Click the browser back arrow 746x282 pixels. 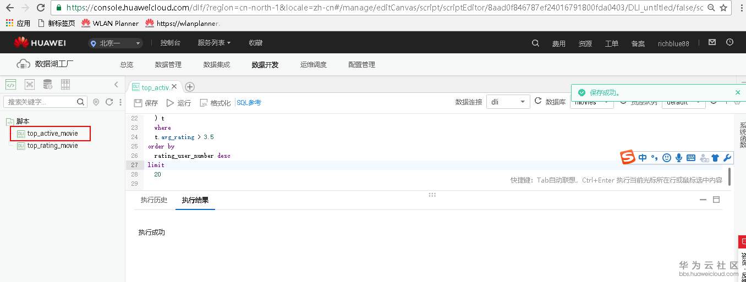tap(9, 8)
